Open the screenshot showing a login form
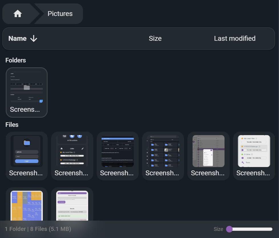The width and height of the screenshot is (279, 238). coord(27,151)
